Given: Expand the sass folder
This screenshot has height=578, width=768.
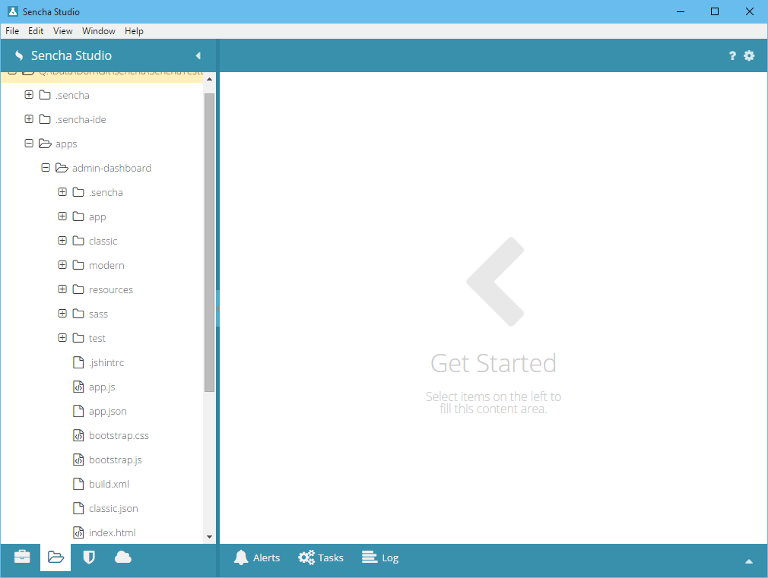Looking at the screenshot, I should pyautogui.click(x=62, y=313).
